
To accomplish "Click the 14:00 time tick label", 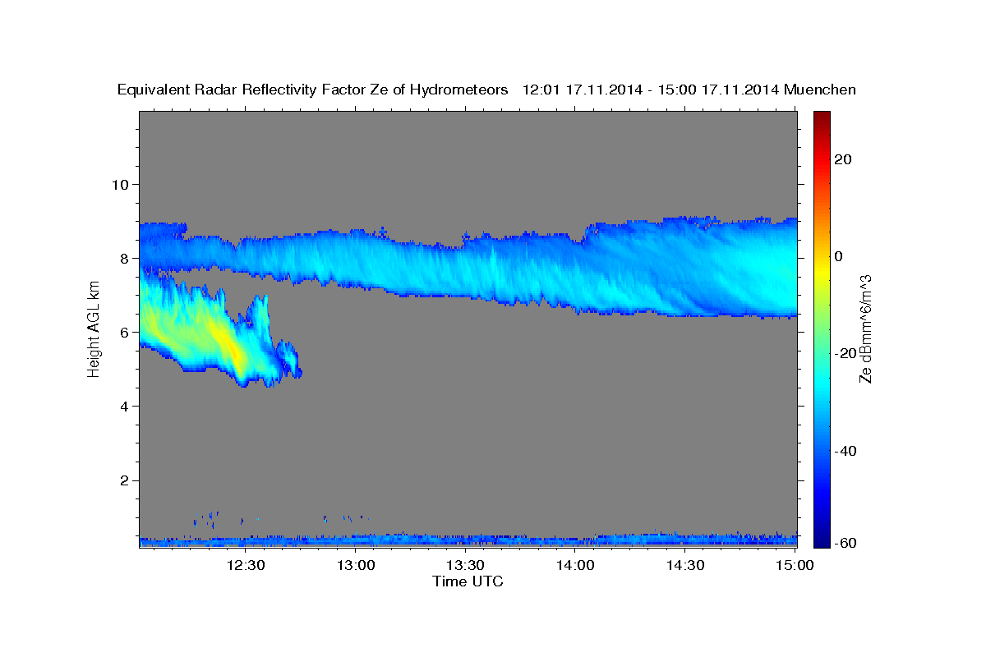I will (x=575, y=565).
